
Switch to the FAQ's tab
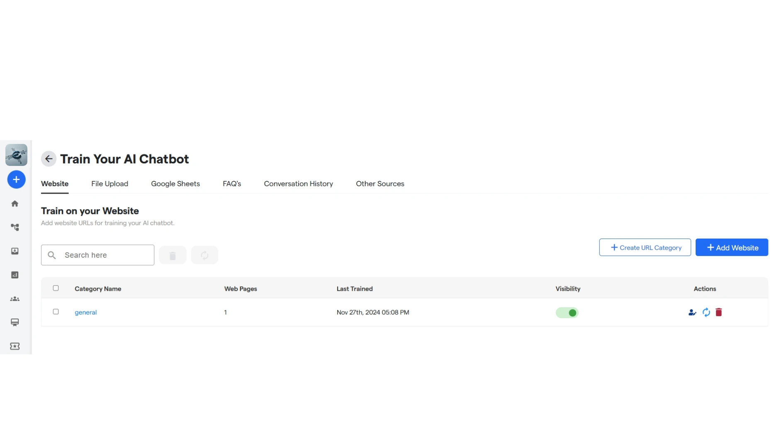coord(232,184)
